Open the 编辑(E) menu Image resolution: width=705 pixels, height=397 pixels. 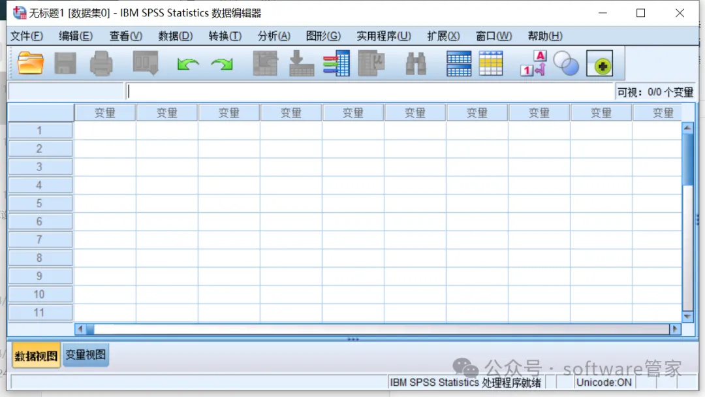(x=76, y=36)
